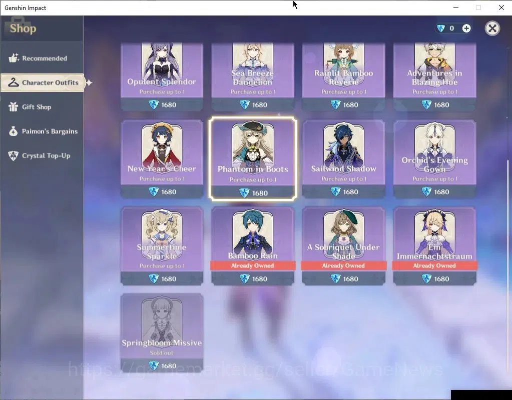Minimize the Genshin Impact window

(456, 7)
